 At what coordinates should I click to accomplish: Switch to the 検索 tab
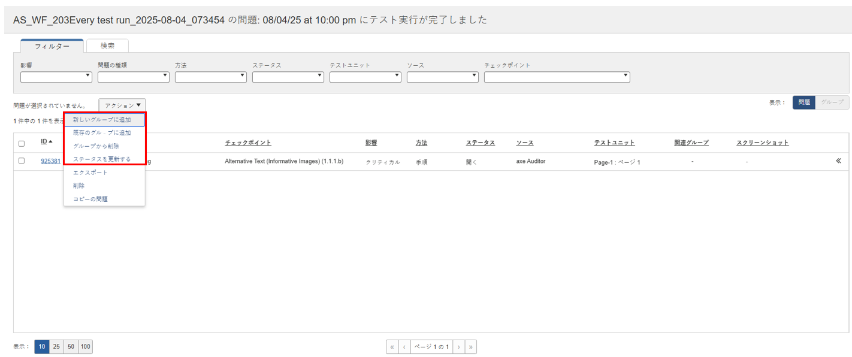click(x=107, y=46)
